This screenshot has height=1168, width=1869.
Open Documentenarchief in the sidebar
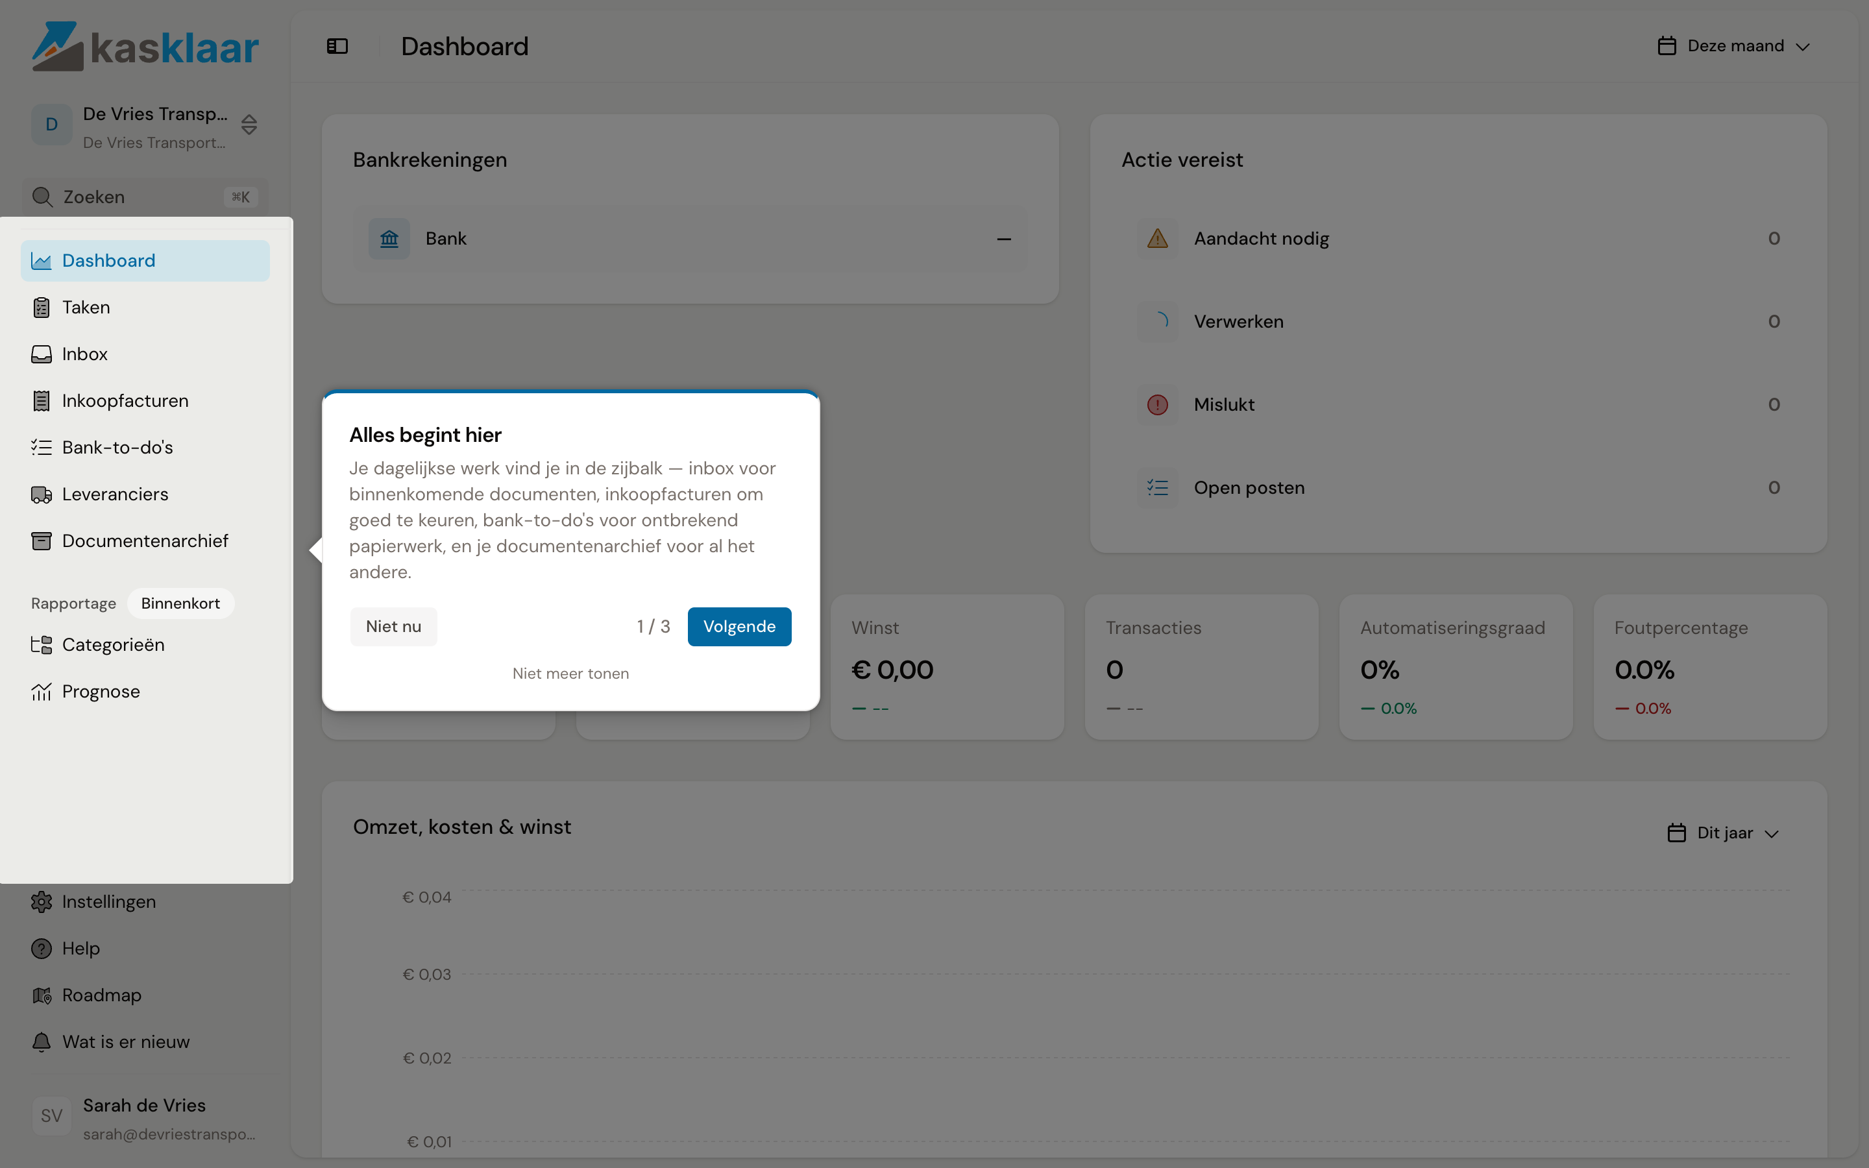tap(145, 542)
